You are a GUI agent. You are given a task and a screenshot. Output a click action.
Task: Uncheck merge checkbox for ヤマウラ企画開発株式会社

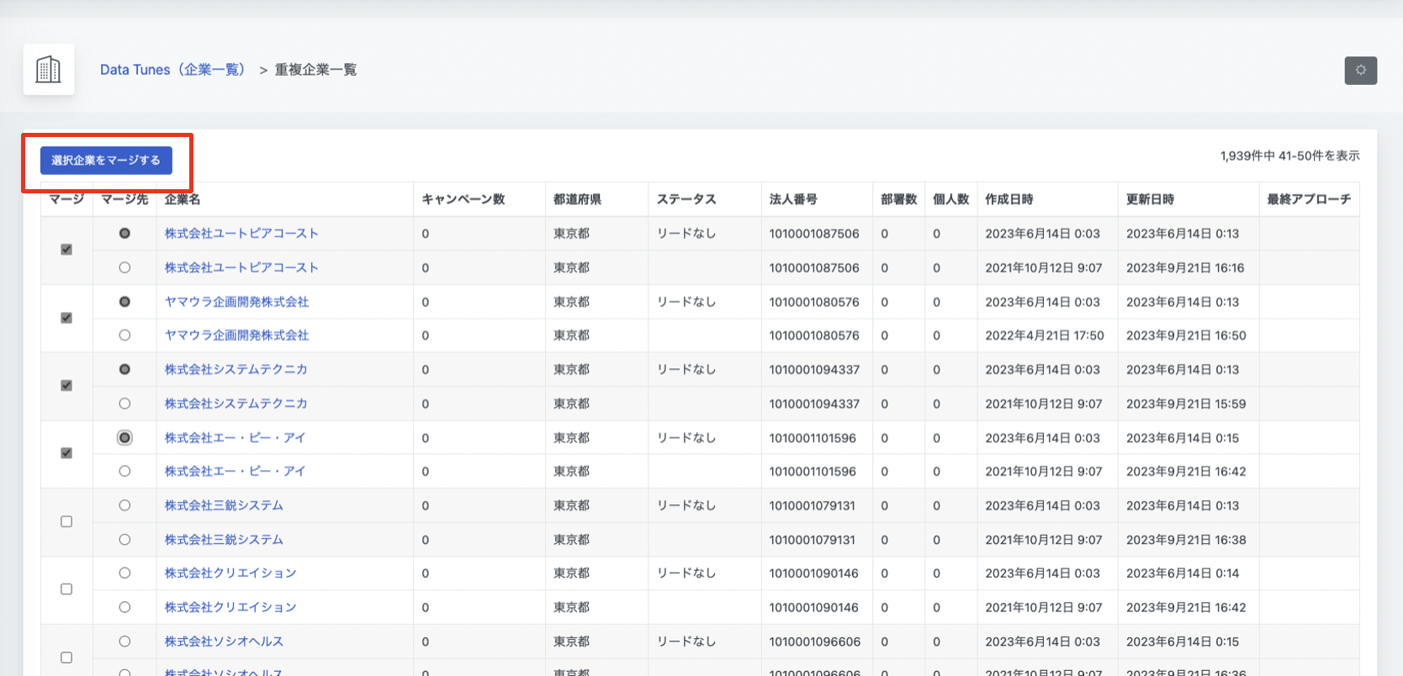66,318
